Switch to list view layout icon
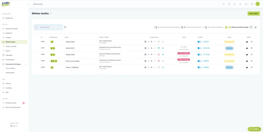 (x=251, y=27)
